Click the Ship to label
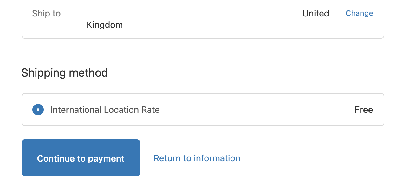Image resolution: width=397 pixels, height=192 pixels. coord(46,14)
